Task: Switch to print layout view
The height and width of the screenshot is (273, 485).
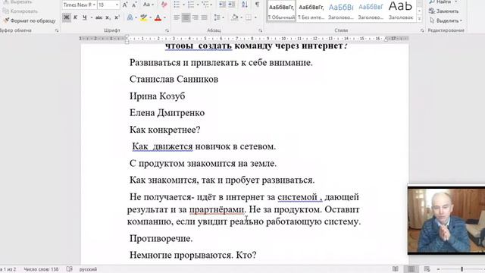Action: coord(411,269)
